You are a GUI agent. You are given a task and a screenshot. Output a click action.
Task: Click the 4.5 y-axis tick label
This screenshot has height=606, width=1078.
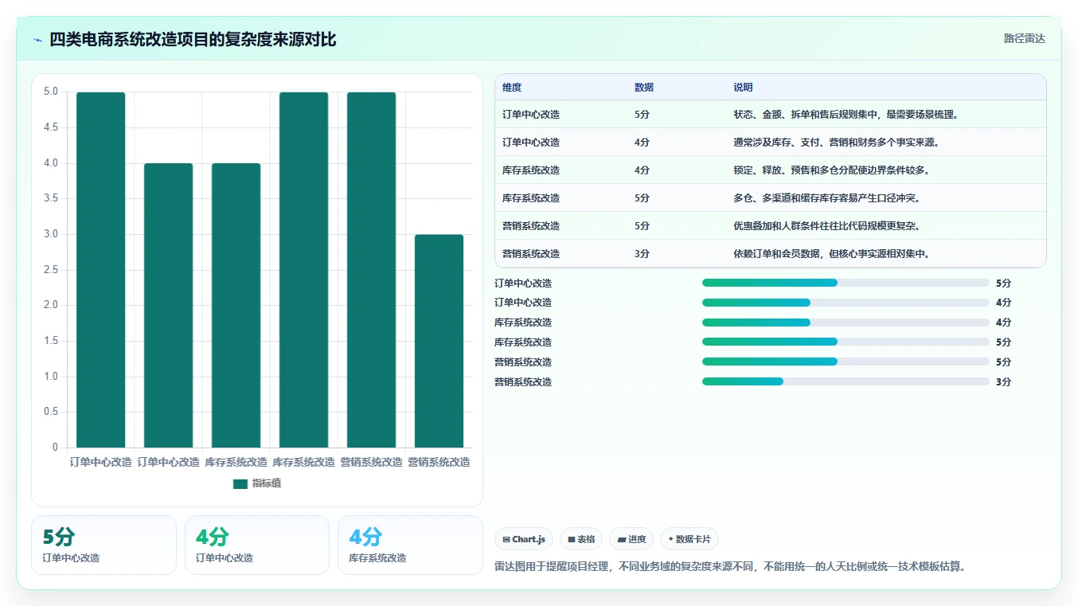[51, 127]
